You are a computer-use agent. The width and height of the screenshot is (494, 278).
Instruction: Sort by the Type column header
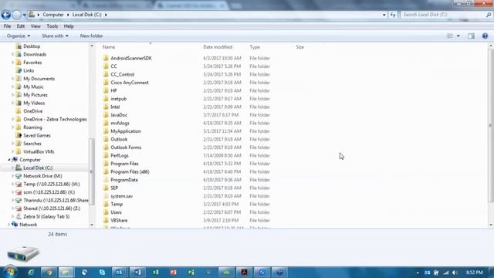coord(255,47)
